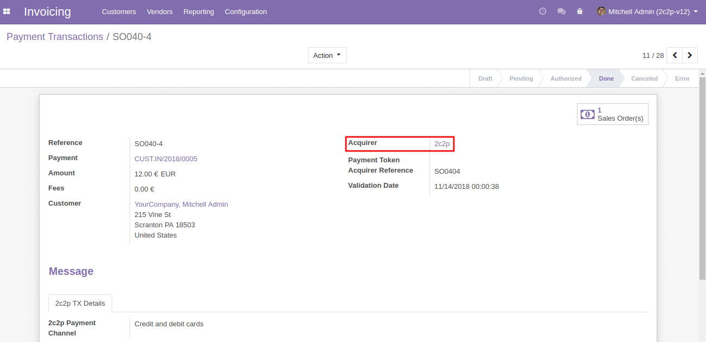The height and width of the screenshot is (342, 706).
Task: Click reference value SO040-4
Action: [149, 143]
